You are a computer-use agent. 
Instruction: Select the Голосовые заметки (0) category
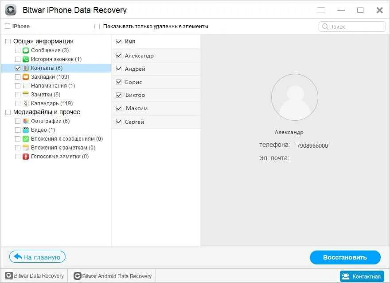pyautogui.click(x=60, y=157)
